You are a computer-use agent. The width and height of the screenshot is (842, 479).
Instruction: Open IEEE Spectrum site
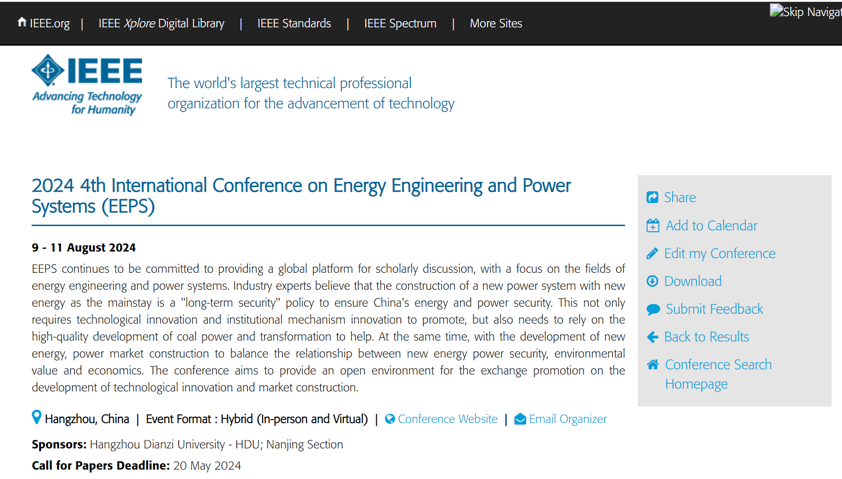point(400,23)
